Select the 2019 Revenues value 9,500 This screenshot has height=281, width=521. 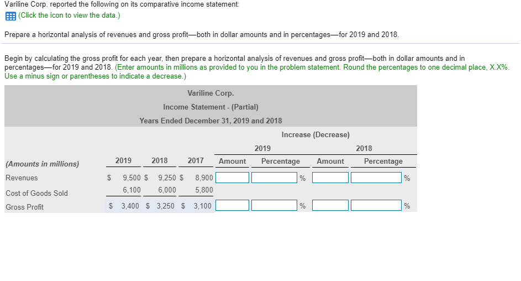(x=131, y=178)
